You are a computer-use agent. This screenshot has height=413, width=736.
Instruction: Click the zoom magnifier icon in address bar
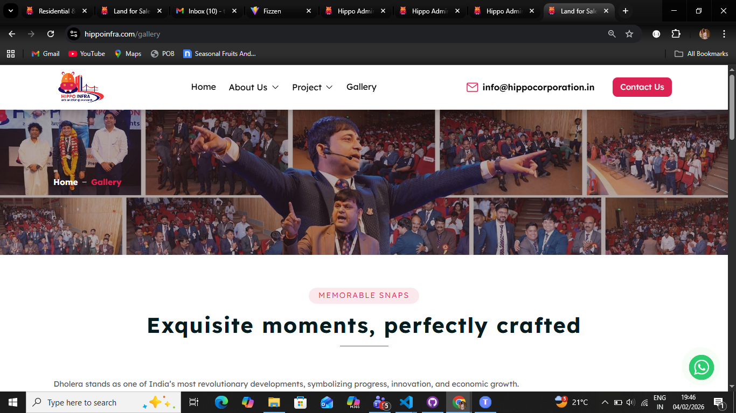(612, 34)
